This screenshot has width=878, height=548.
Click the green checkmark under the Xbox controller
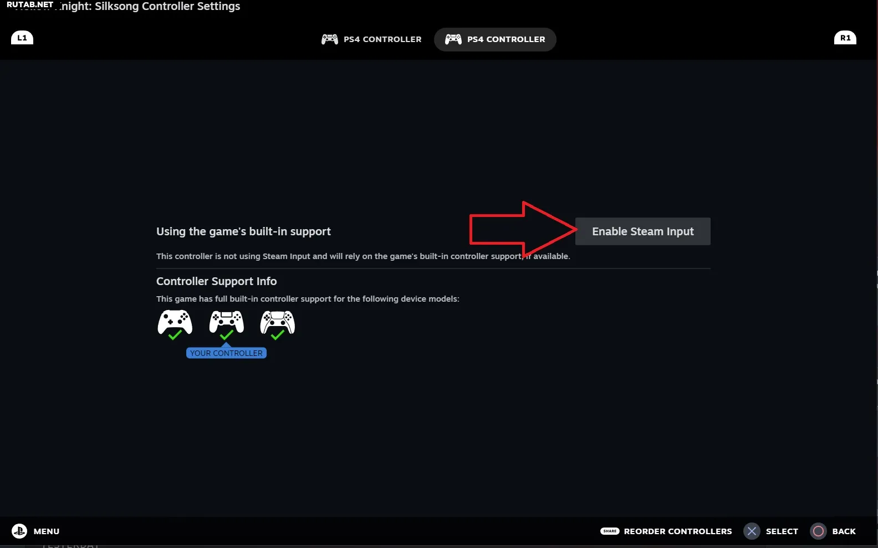click(x=175, y=335)
